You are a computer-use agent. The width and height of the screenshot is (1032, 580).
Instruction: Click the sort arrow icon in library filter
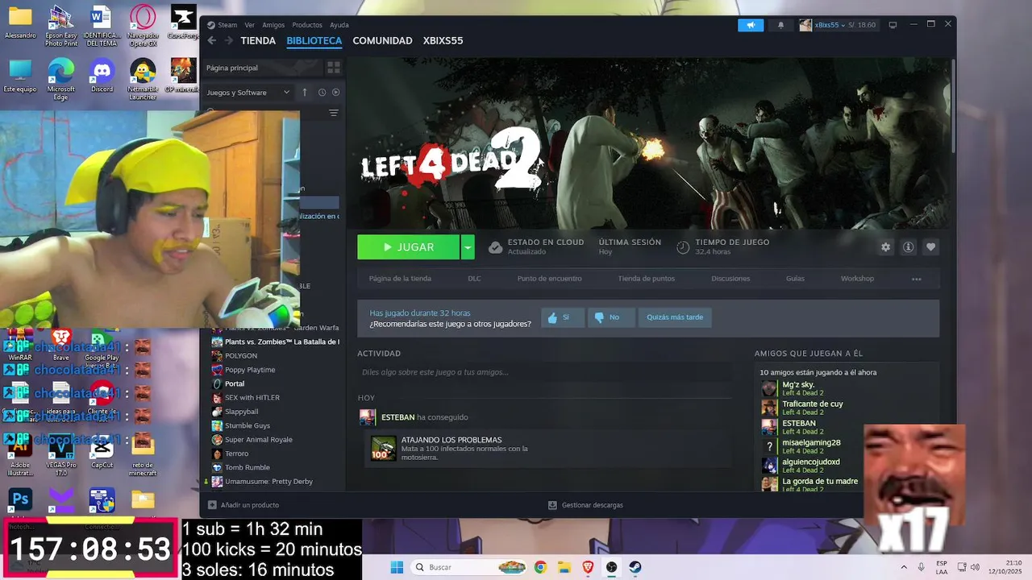pyautogui.click(x=305, y=93)
